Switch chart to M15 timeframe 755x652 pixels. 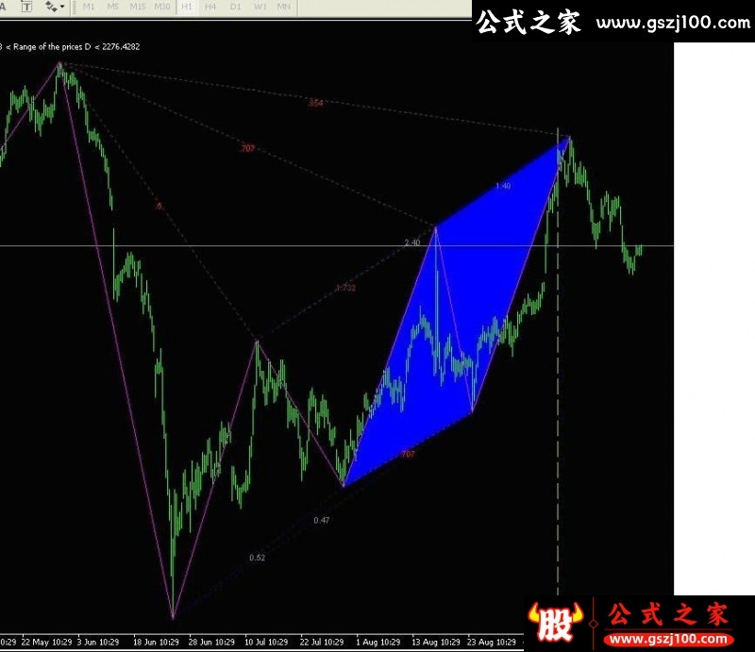click(x=138, y=7)
